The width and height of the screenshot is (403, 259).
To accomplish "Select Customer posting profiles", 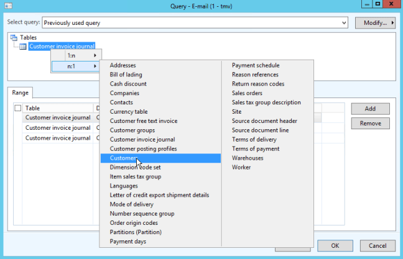I will (x=144, y=148).
